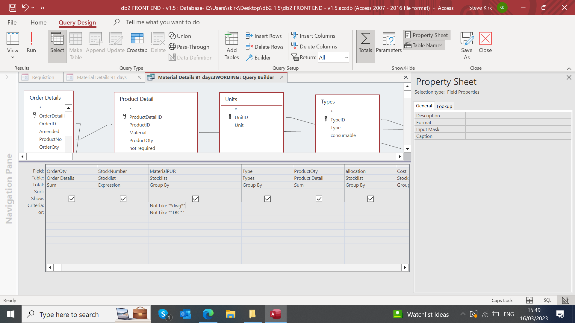Open the File menu
Screen dimensions: 575x323
point(12,22)
